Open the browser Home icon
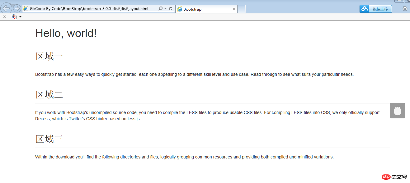This screenshot has height=183, width=410. point(405,9)
